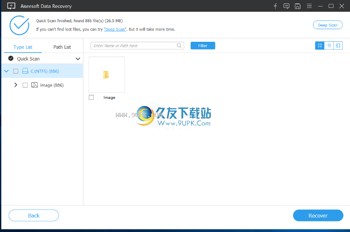Collapse the Quick Scan section
350x232 pixels.
coord(77,59)
